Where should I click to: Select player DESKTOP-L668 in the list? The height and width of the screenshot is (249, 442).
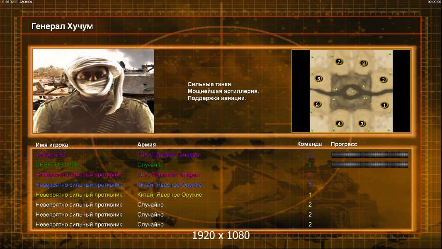pos(57,165)
